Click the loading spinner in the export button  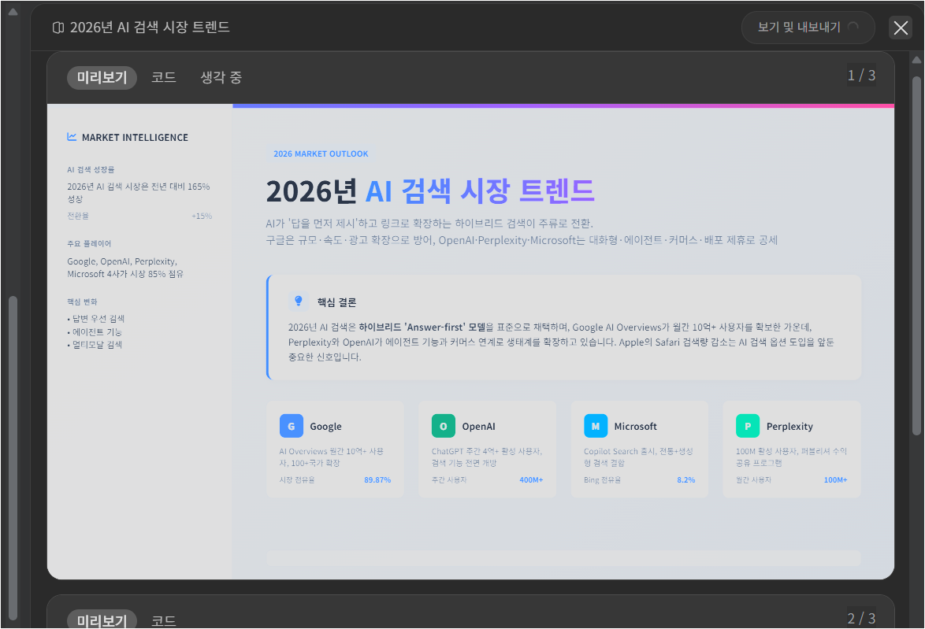[853, 27]
